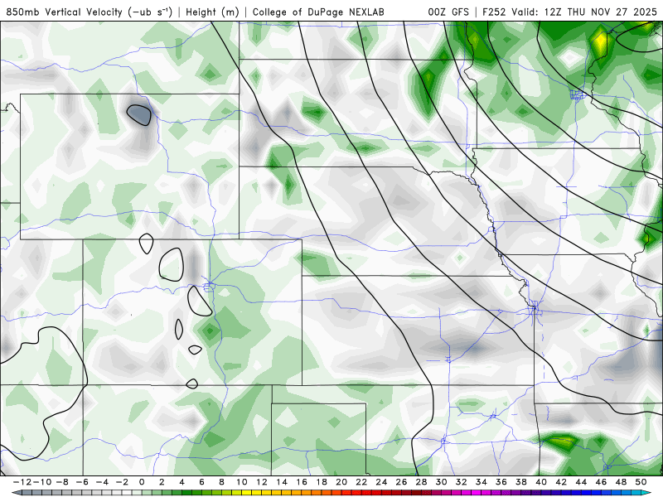Click the 'Height (m)' header label
This screenshot has width=663, height=497.
point(213,12)
